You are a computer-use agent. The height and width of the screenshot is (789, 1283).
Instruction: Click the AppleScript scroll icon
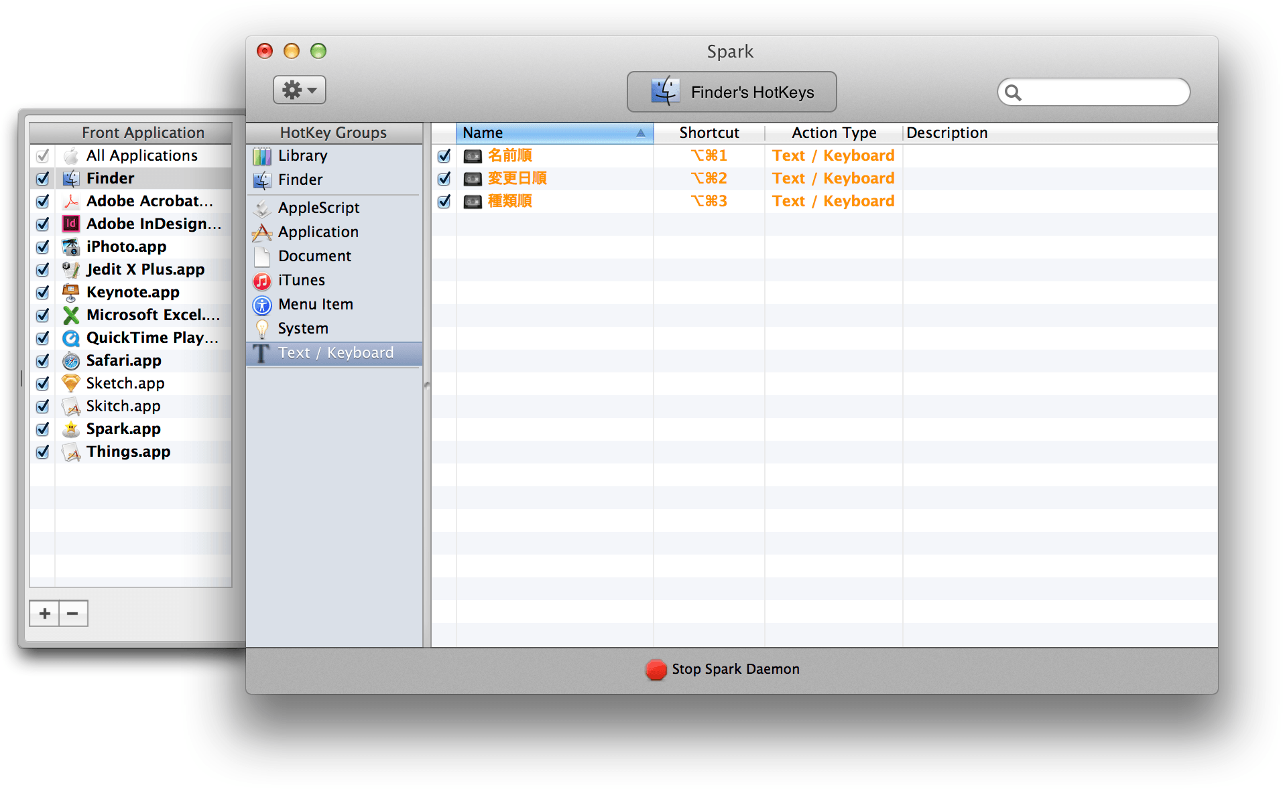tap(262, 208)
